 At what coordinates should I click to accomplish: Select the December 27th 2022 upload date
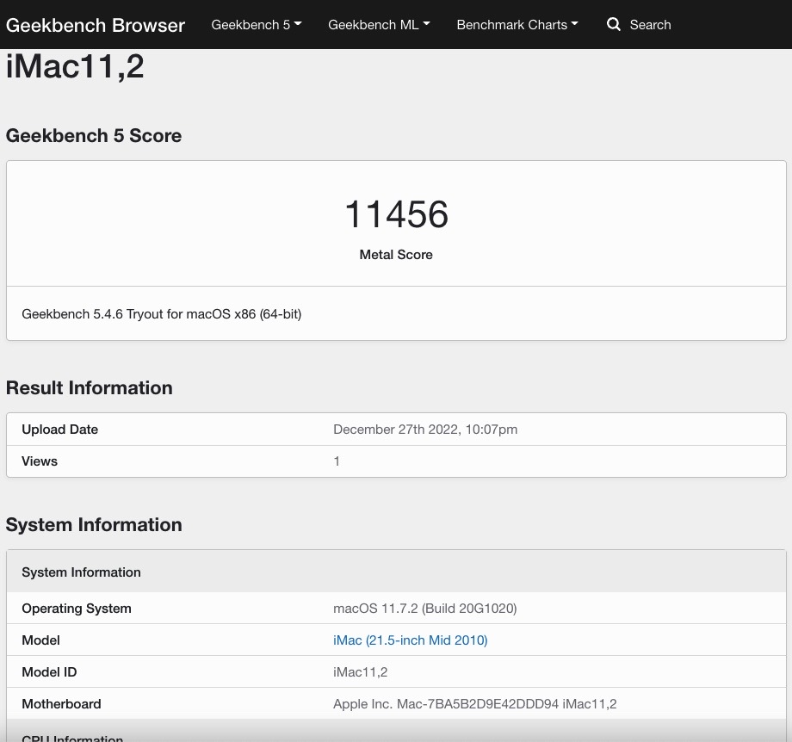tap(425, 430)
